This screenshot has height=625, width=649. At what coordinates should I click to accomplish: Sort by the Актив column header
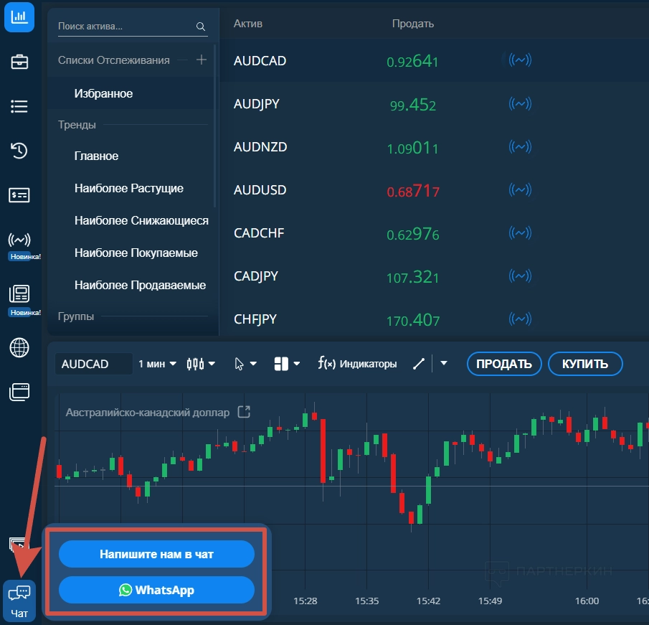click(248, 24)
